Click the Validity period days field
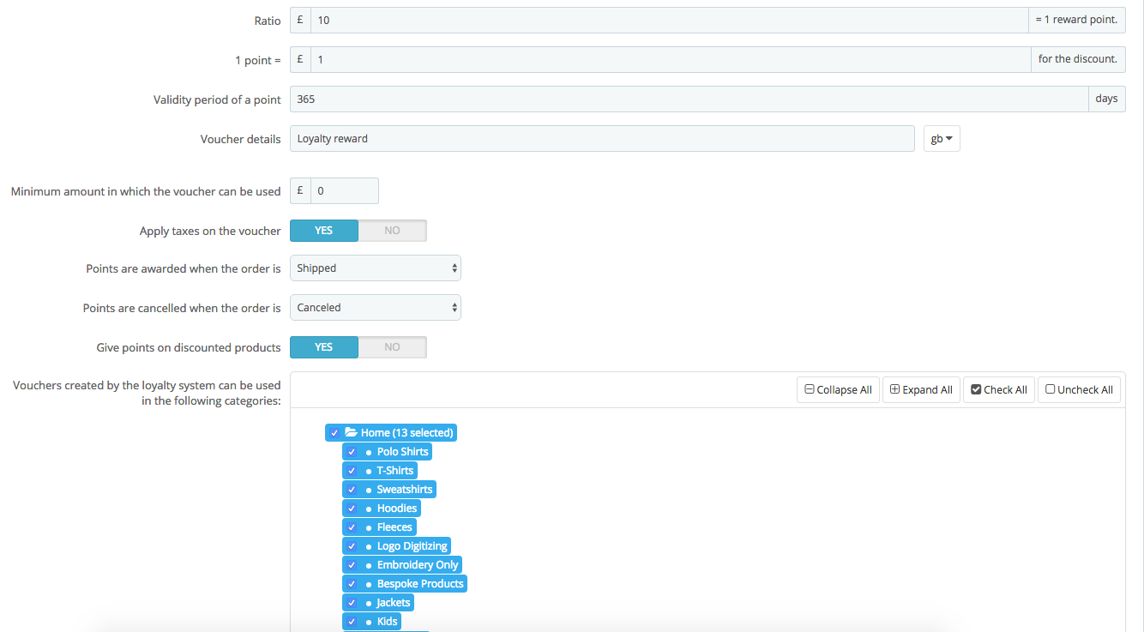 689,99
